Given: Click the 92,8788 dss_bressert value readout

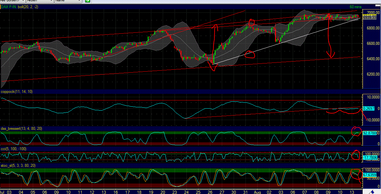Looking at the screenshot, I should [x=370, y=133].
